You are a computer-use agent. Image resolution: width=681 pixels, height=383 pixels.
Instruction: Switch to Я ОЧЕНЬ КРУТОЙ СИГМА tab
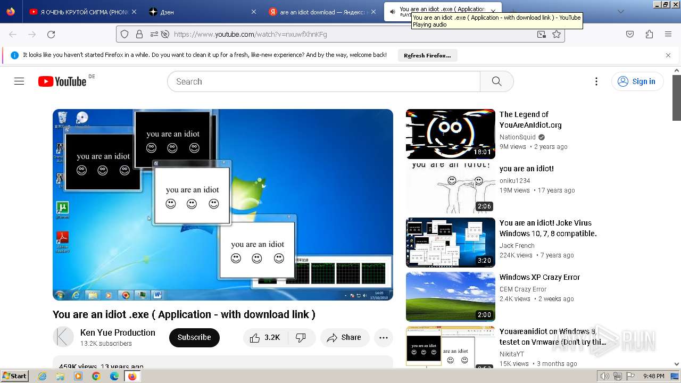pyautogui.click(x=82, y=12)
